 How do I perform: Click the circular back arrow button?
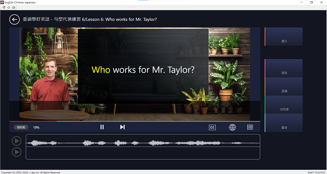click(x=14, y=20)
